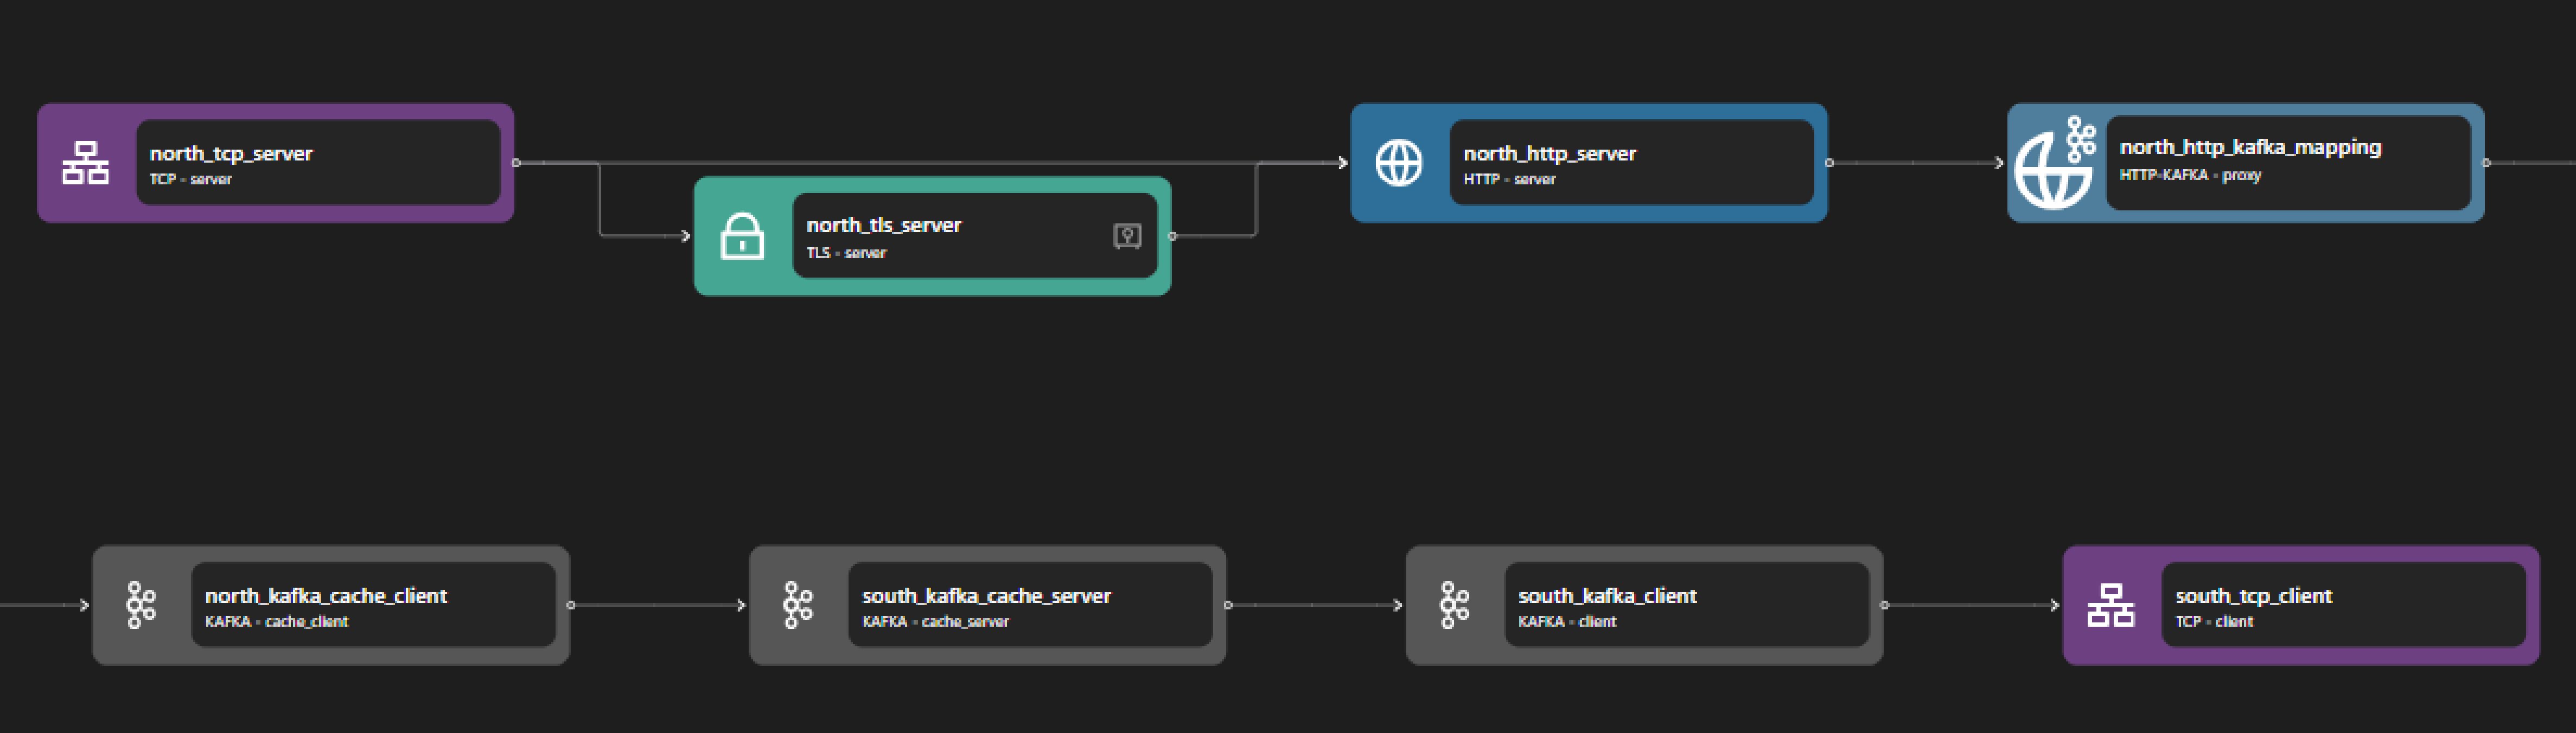
Task: Click the output port of north_tls_server
Action: pyautogui.click(x=1173, y=237)
